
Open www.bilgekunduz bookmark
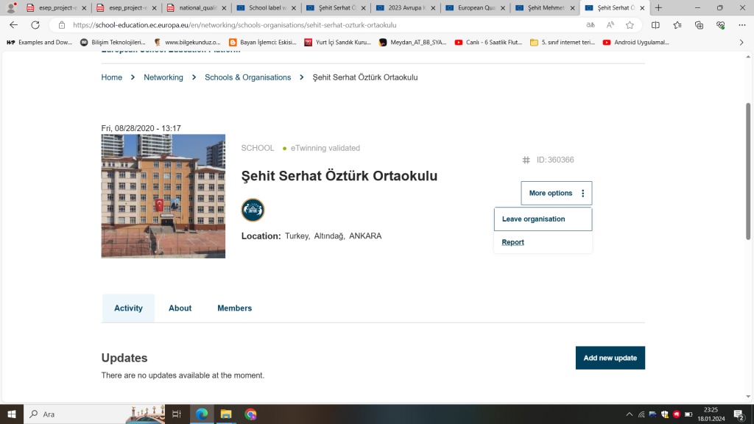pyautogui.click(x=187, y=42)
